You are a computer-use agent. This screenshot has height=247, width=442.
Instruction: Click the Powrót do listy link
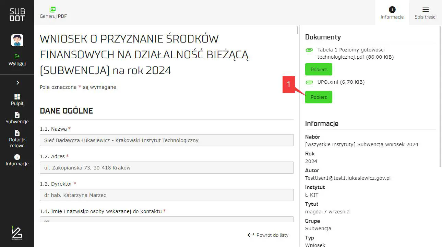click(268, 235)
